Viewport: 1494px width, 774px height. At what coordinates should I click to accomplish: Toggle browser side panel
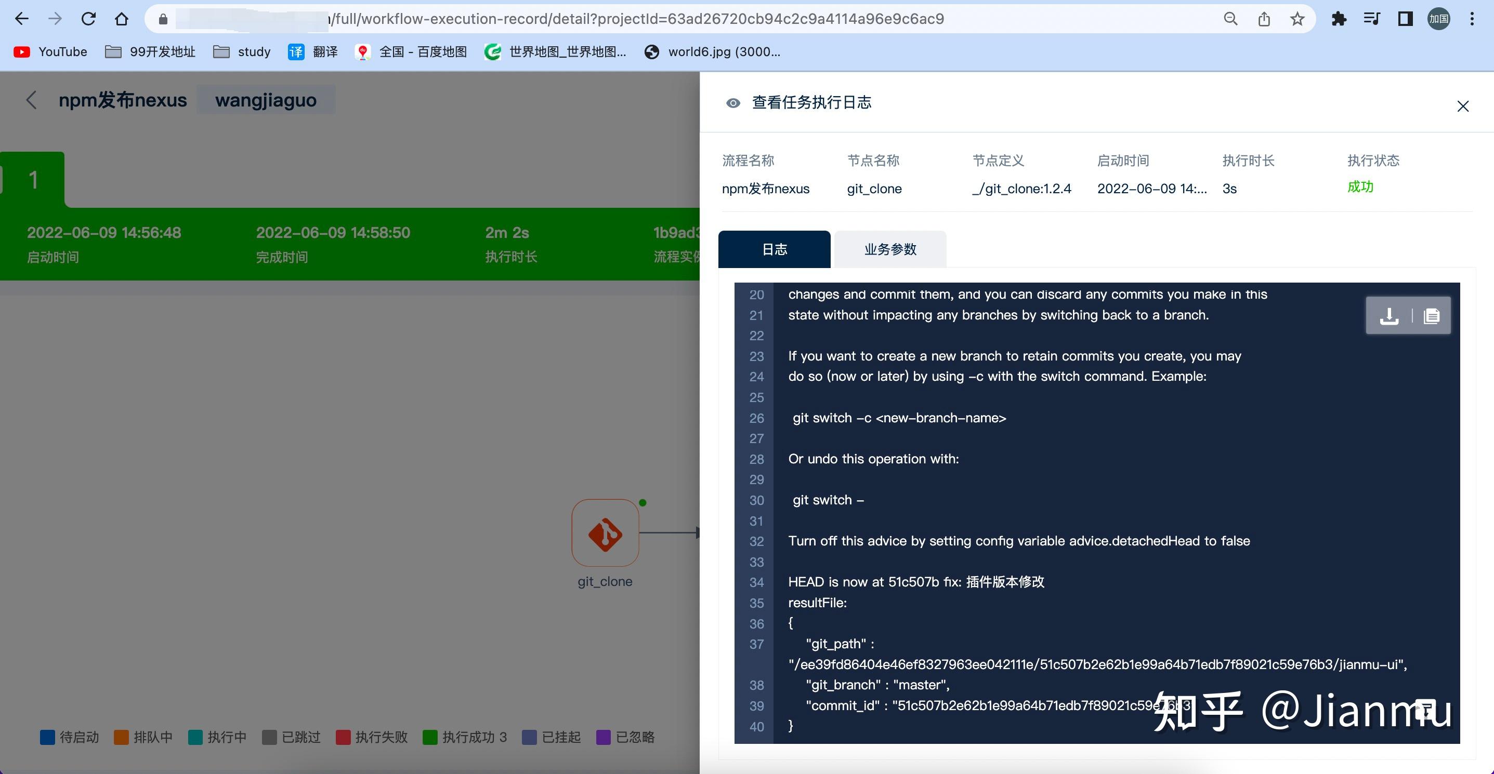tap(1405, 19)
